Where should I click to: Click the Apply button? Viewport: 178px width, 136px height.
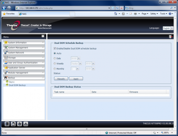[76, 78]
